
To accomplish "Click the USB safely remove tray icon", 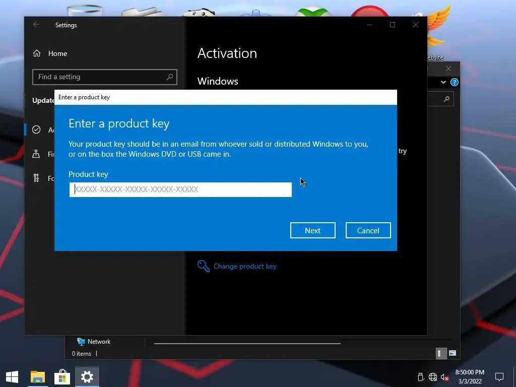I will [x=421, y=377].
